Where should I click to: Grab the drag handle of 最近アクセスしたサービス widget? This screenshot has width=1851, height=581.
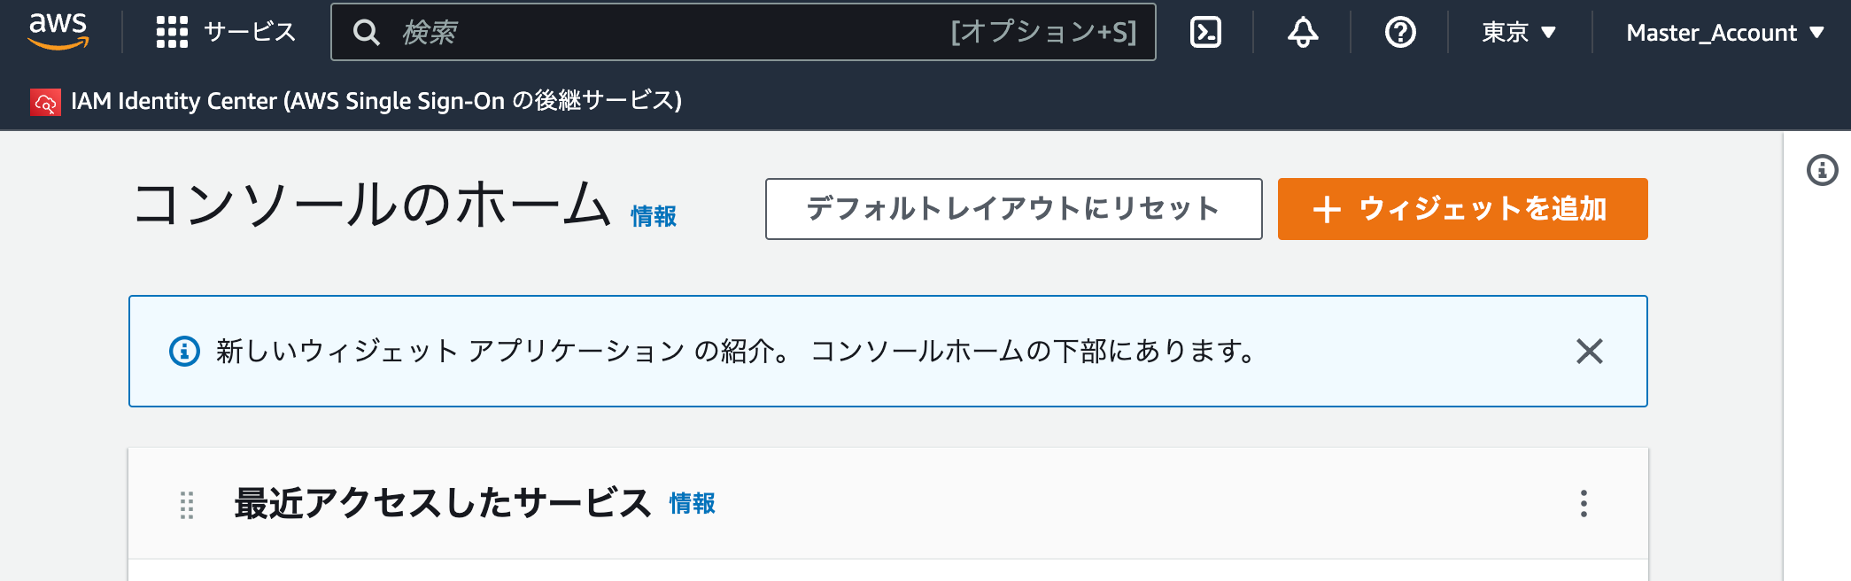coord(187,505)
